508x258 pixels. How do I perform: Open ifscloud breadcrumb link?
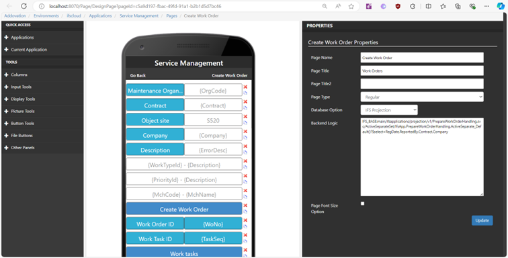tap(74, 15)
